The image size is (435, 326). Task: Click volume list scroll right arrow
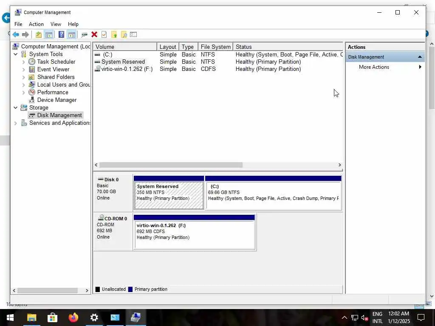[339, 165]
